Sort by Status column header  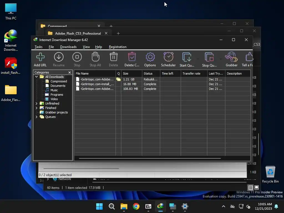click(151, 73)
